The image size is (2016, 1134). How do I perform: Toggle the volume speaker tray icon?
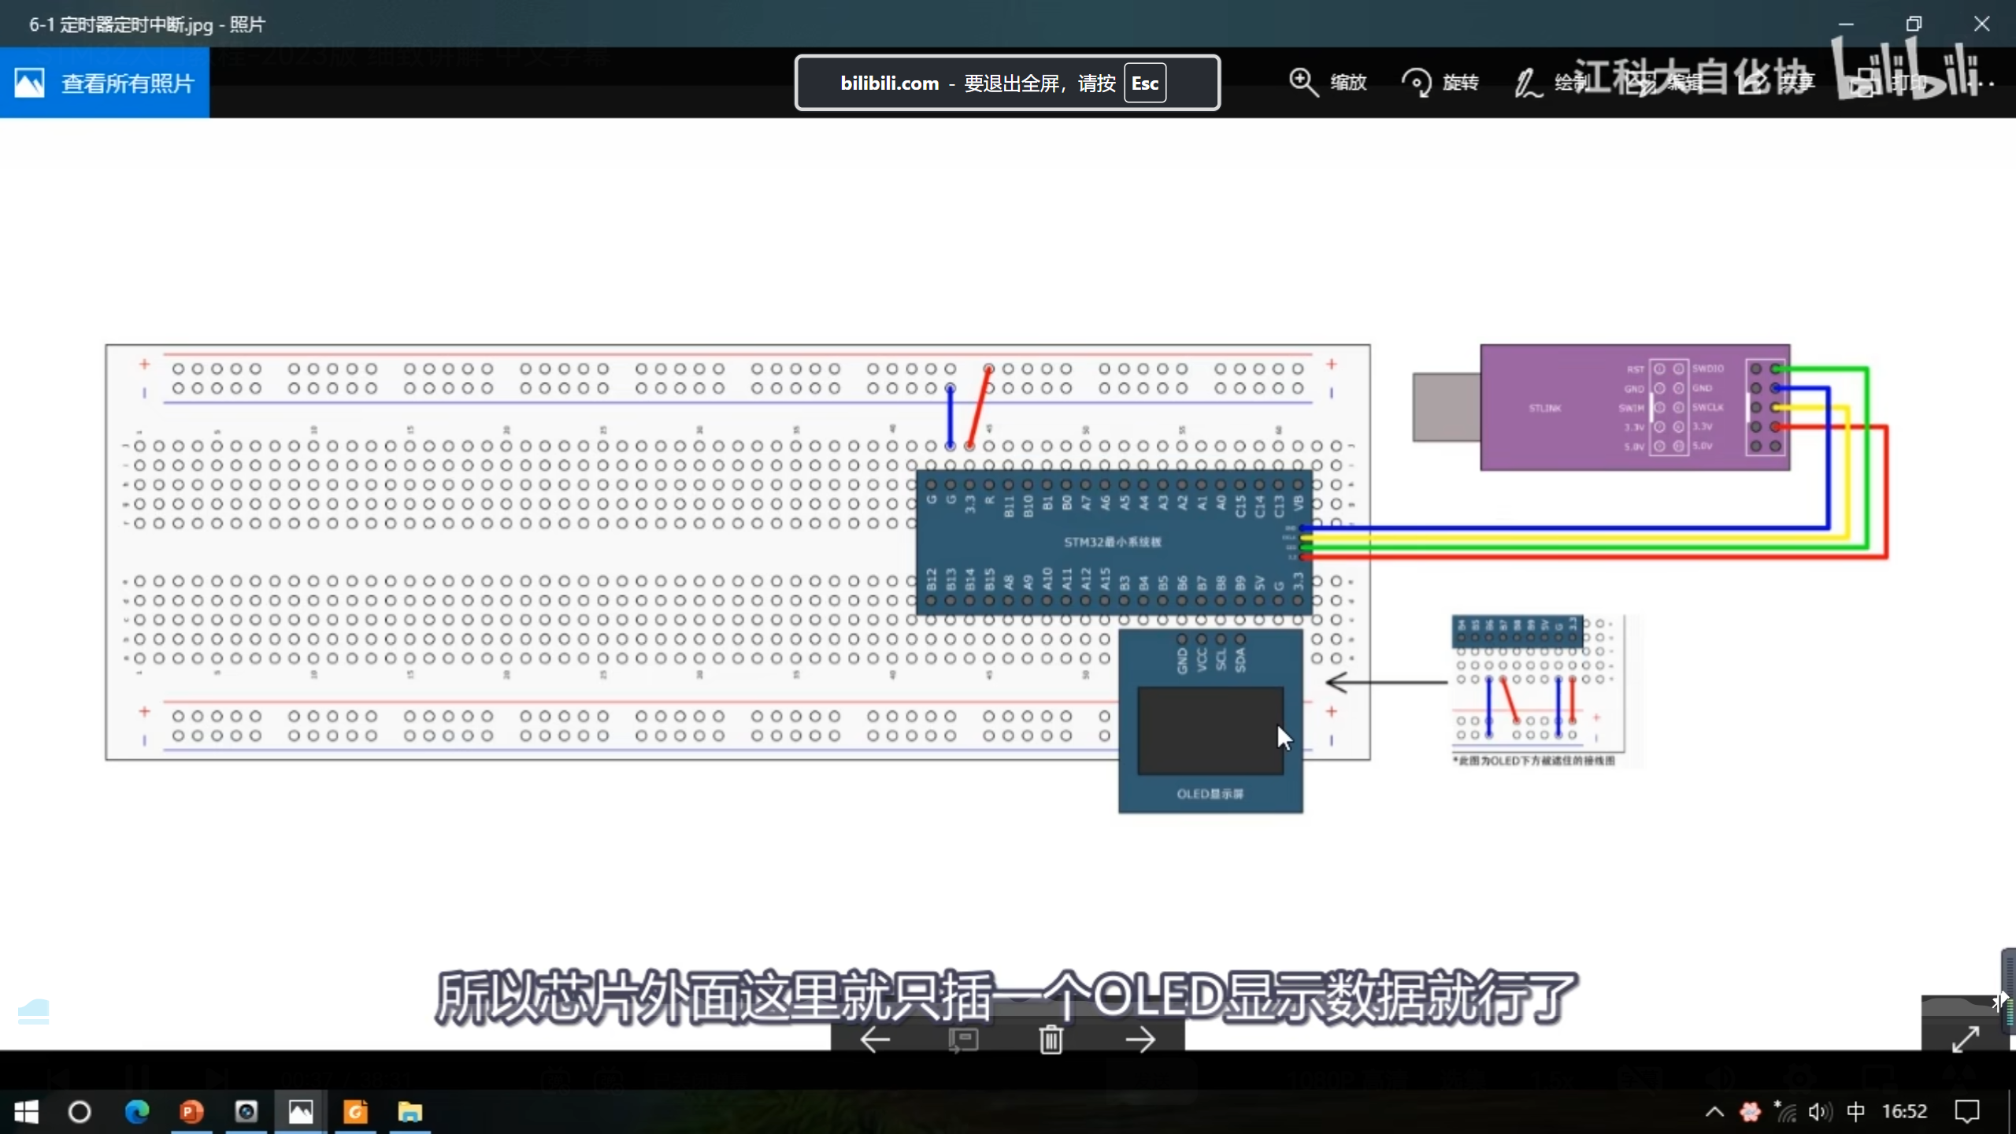tap(1818, 1111)
